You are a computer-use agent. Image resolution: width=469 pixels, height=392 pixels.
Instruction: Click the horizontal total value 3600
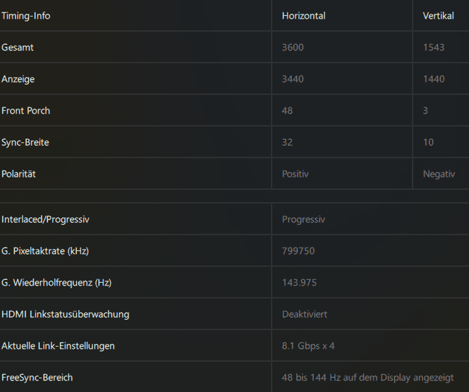(x=292, y=47)
